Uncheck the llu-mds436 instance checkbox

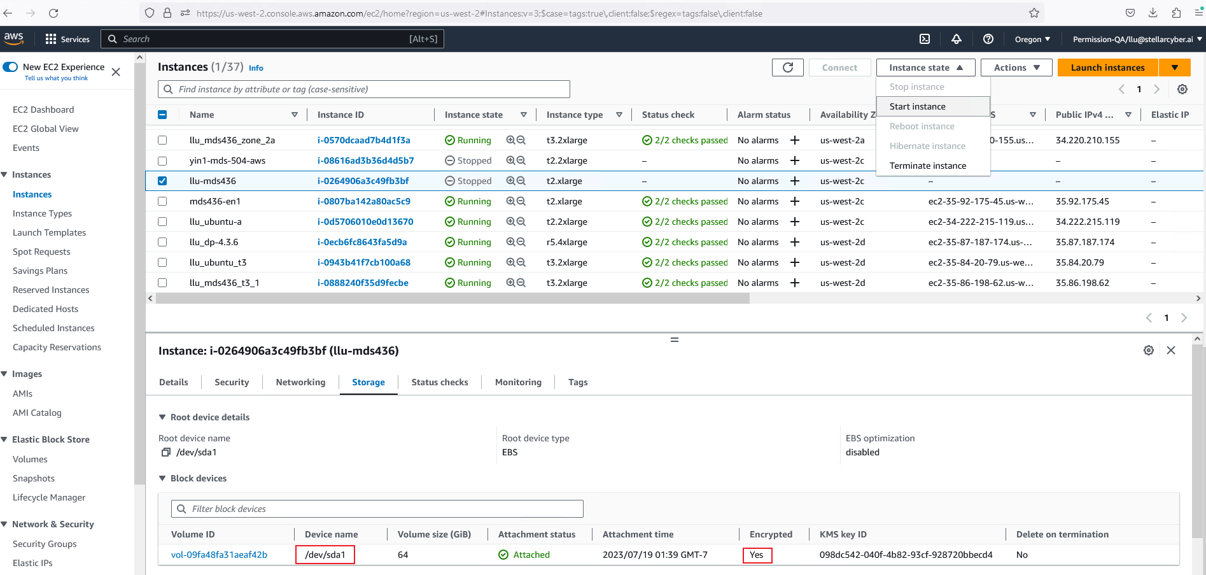pyautogui.click(x=162, y=181)
